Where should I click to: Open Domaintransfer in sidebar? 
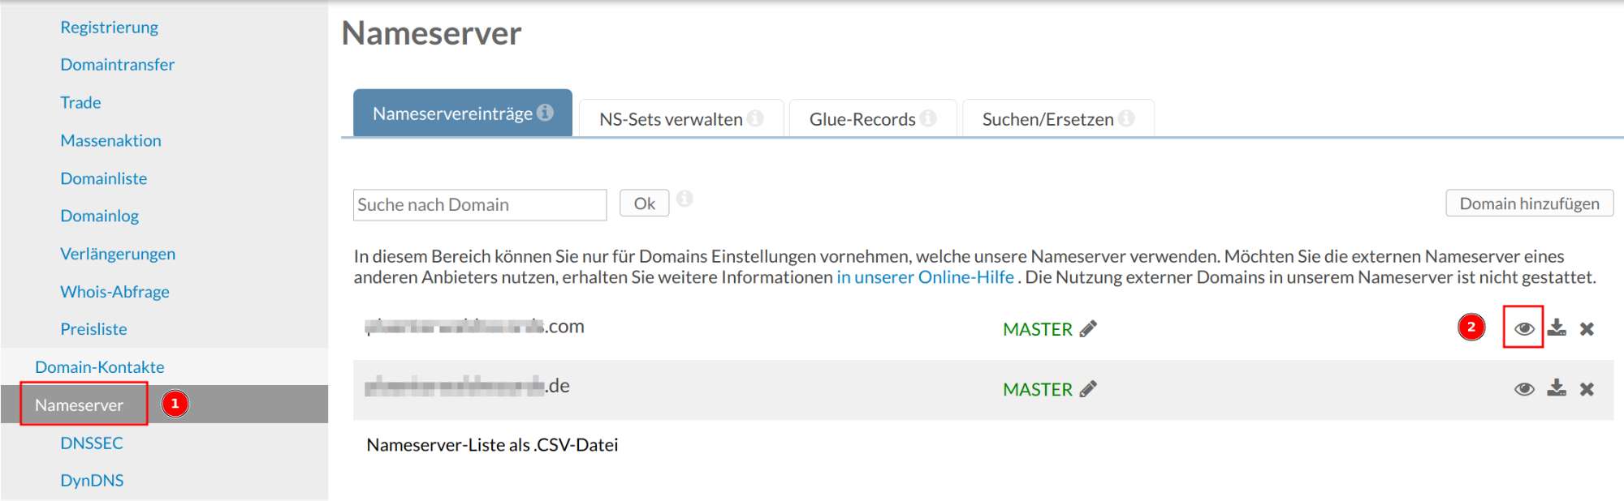point(117,65)
